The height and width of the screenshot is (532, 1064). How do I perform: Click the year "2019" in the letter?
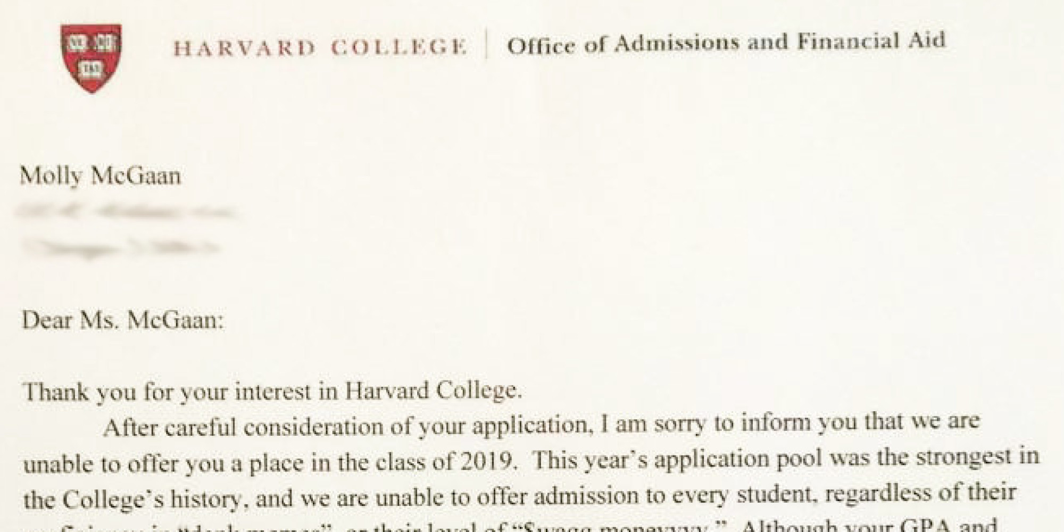[493, 461]
